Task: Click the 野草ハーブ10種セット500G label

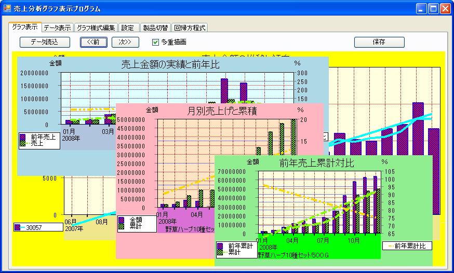Action: point(293,255)
